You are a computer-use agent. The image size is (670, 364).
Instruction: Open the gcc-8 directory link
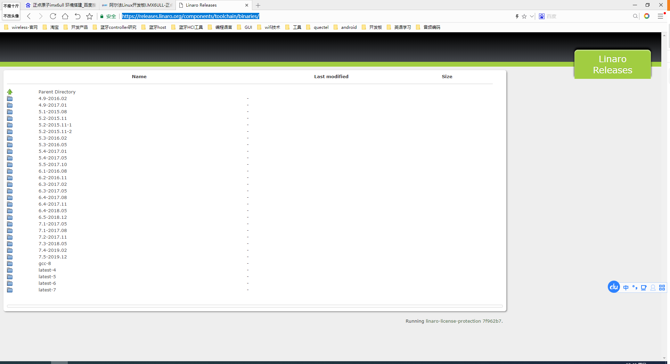tap(45, 264)
